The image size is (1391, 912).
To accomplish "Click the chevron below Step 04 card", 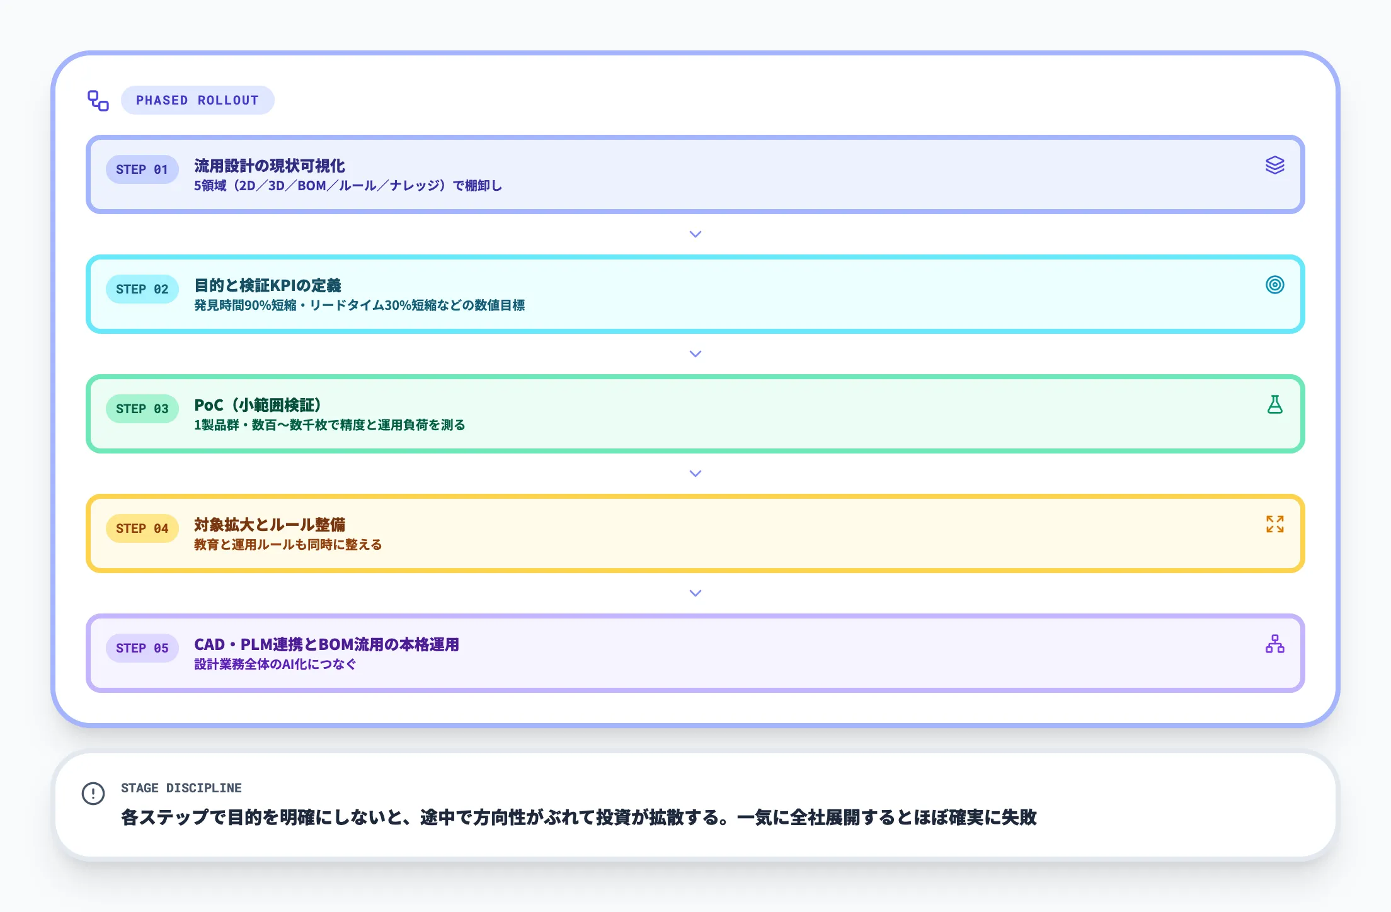I will [x=695, y=593].
